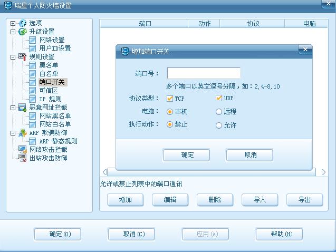Click the 导入 button
The image size is (336, 252).
pyautogui.click(x=260, y=200)
